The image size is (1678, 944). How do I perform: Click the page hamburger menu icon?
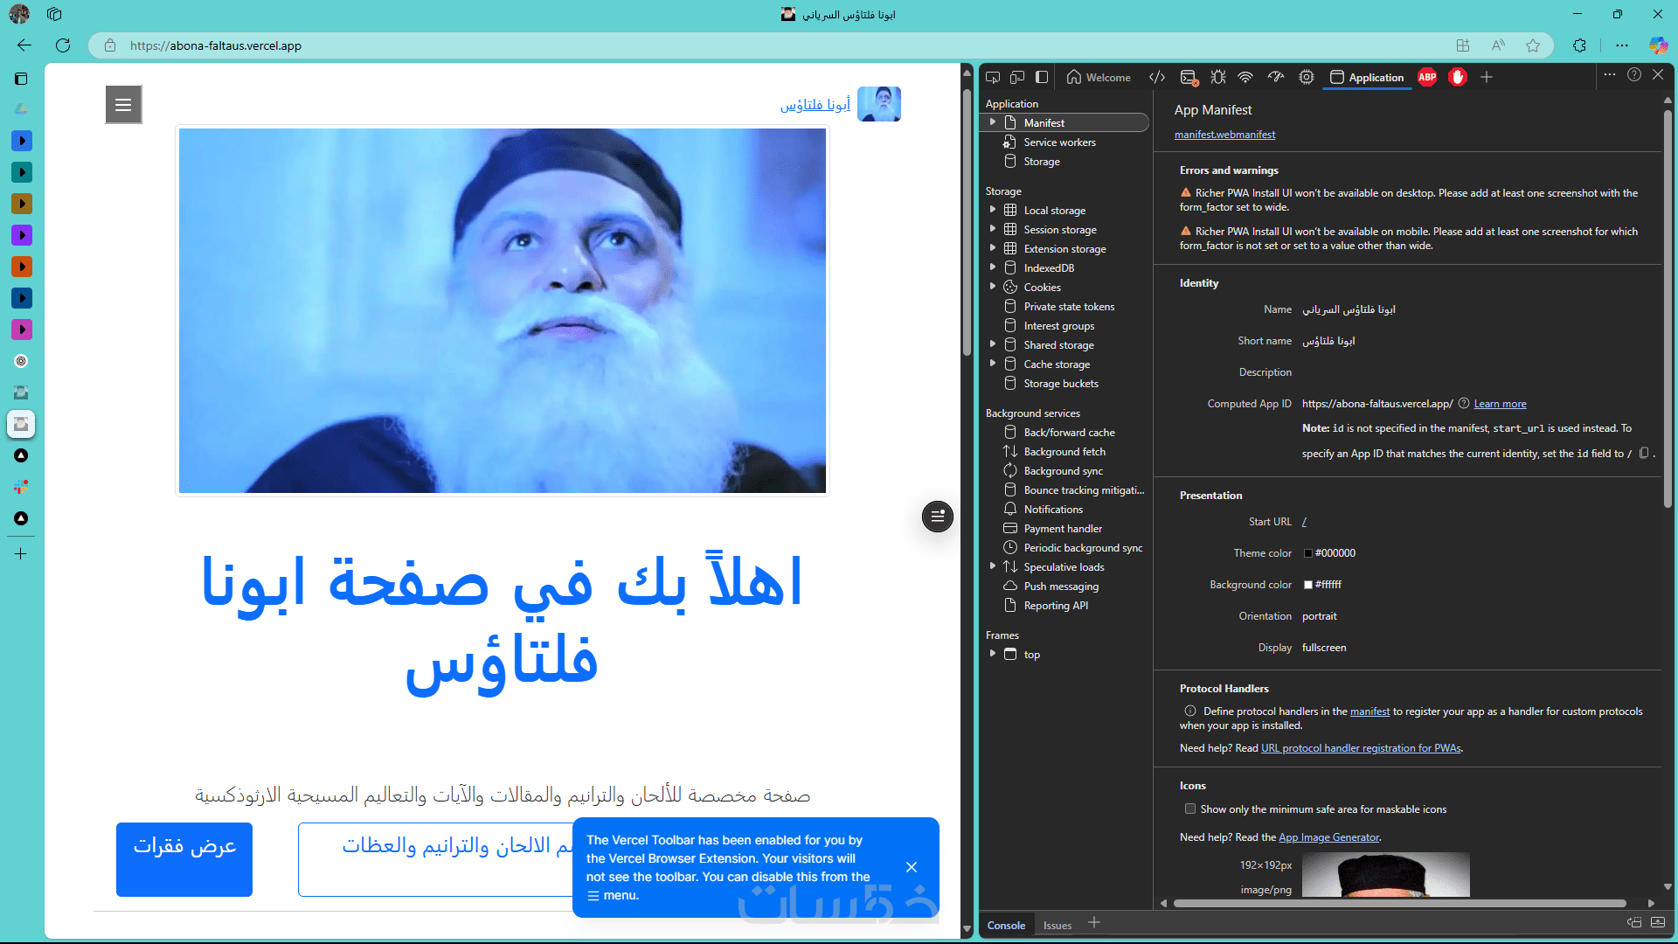[123, 105]
